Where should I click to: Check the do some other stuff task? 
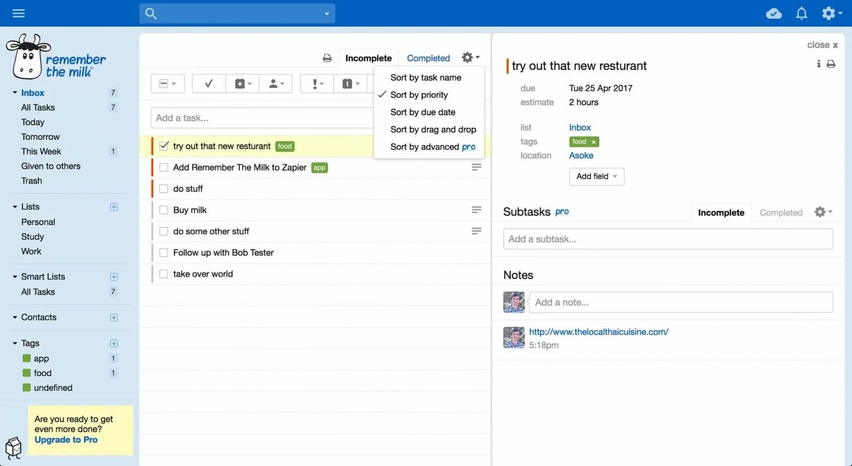[x=164, y=231]
